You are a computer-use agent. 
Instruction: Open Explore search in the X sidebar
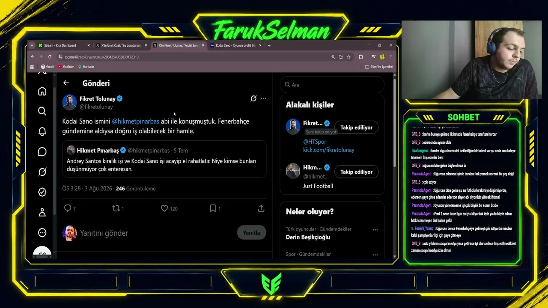click(x=42, y=111)
